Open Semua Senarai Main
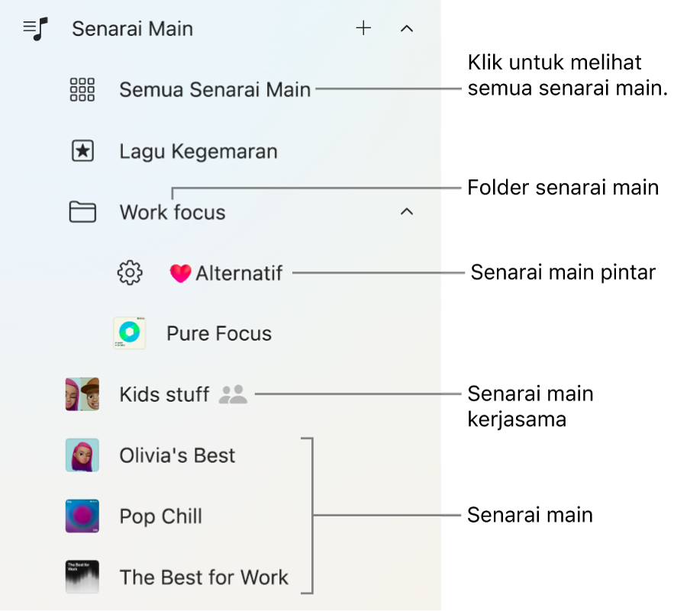 click(x=214, y=90)
